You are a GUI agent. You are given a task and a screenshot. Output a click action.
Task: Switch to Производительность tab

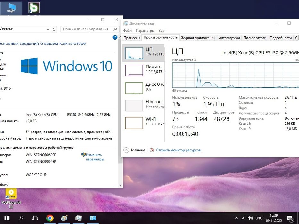pos(161,37)
